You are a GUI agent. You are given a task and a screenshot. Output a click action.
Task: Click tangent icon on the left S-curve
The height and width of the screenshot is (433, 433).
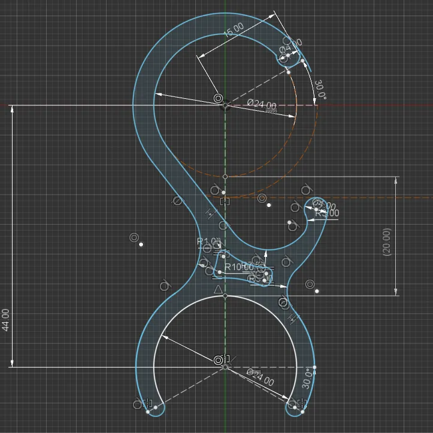(177, 201)
